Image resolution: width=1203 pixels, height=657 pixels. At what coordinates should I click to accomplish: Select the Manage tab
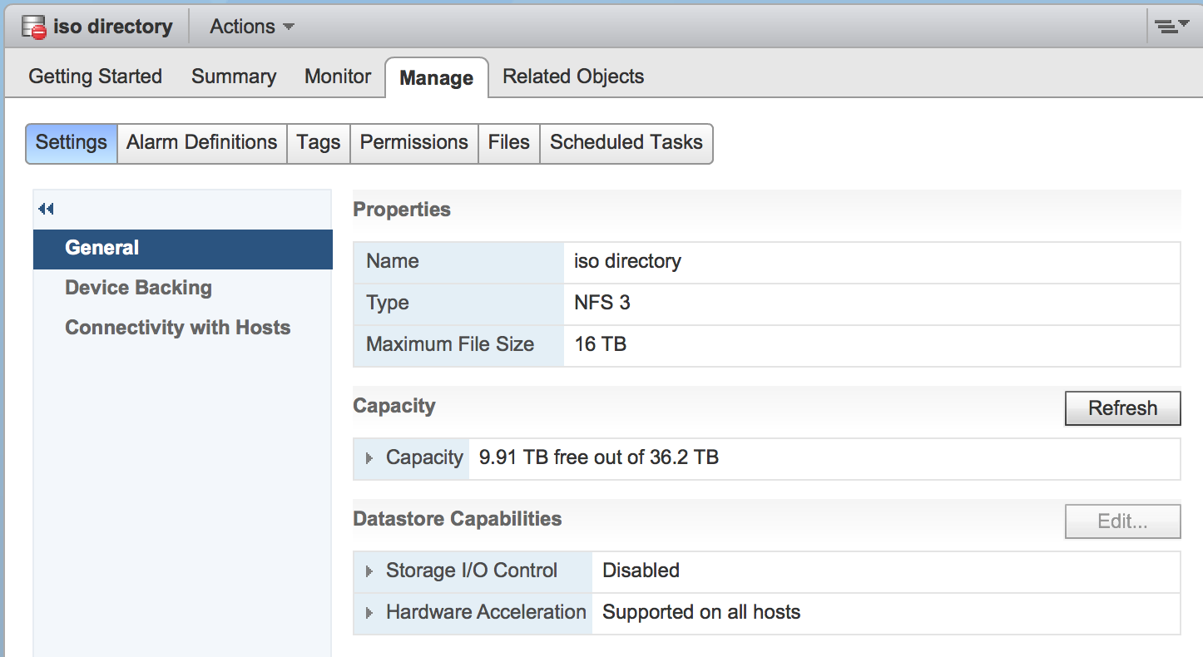click(x=437, y=78)
